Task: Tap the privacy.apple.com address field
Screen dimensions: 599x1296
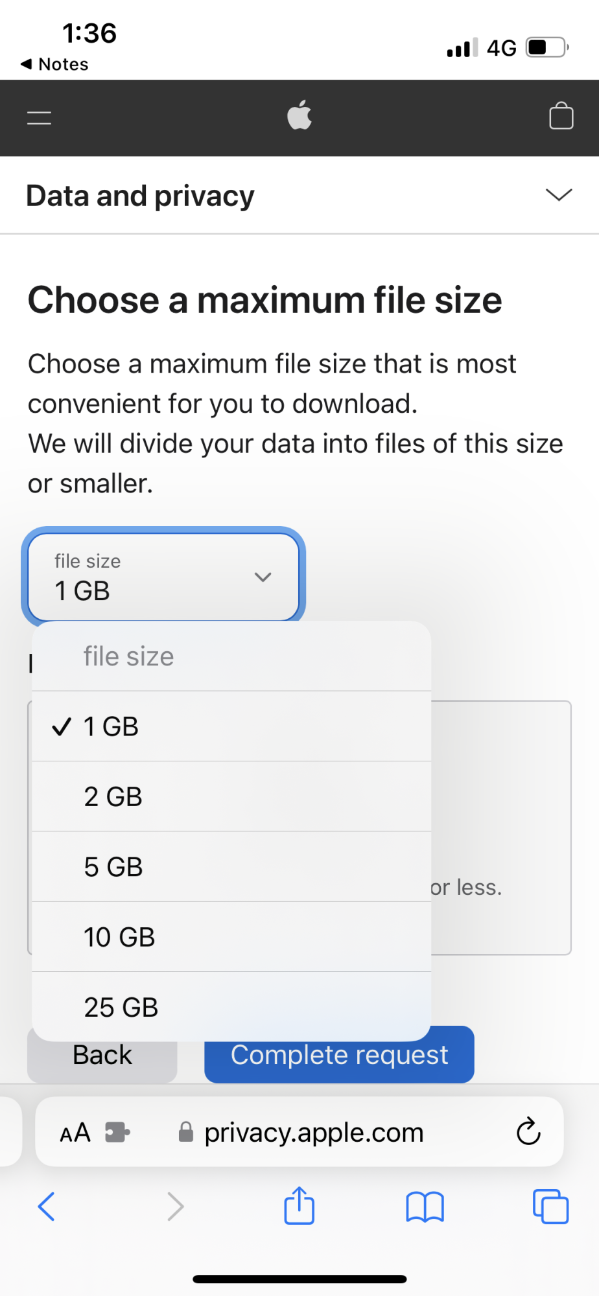Action: click(314, 1133)
